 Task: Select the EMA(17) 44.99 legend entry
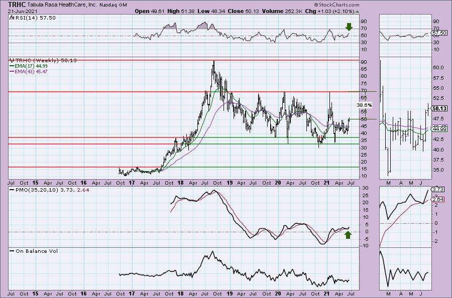pyautogui.click(x=29, y=66)
